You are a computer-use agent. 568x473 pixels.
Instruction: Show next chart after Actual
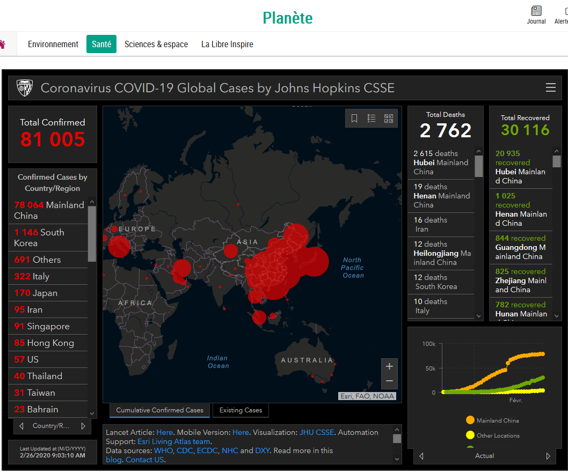548,456
